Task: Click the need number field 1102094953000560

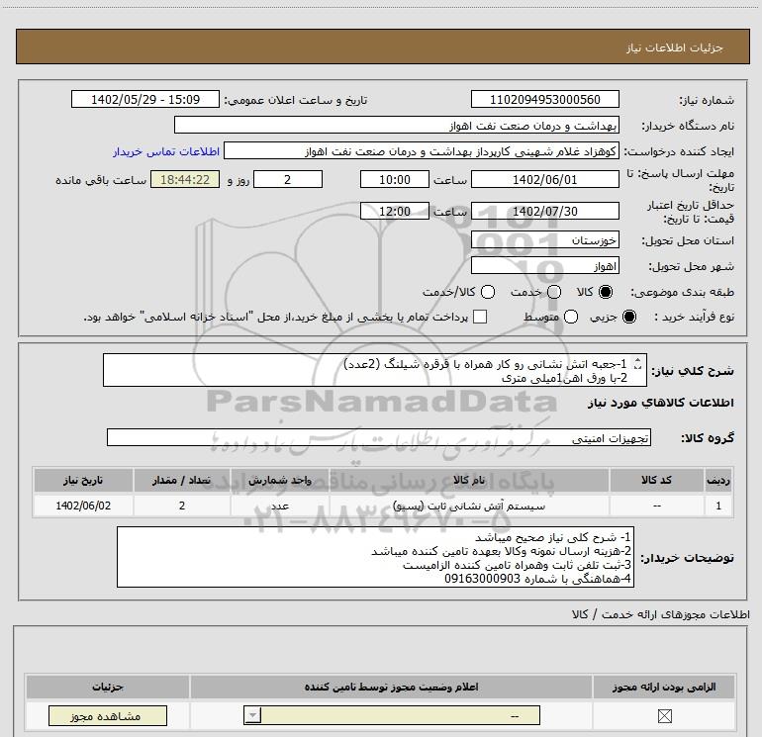Action: pyautogui.click(x=544, y=100)
